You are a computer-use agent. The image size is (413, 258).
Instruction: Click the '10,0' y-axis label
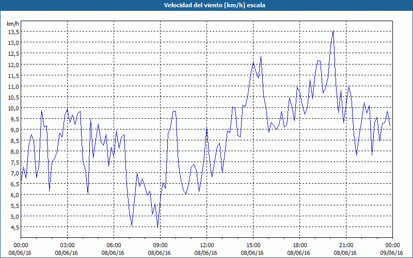14,108
